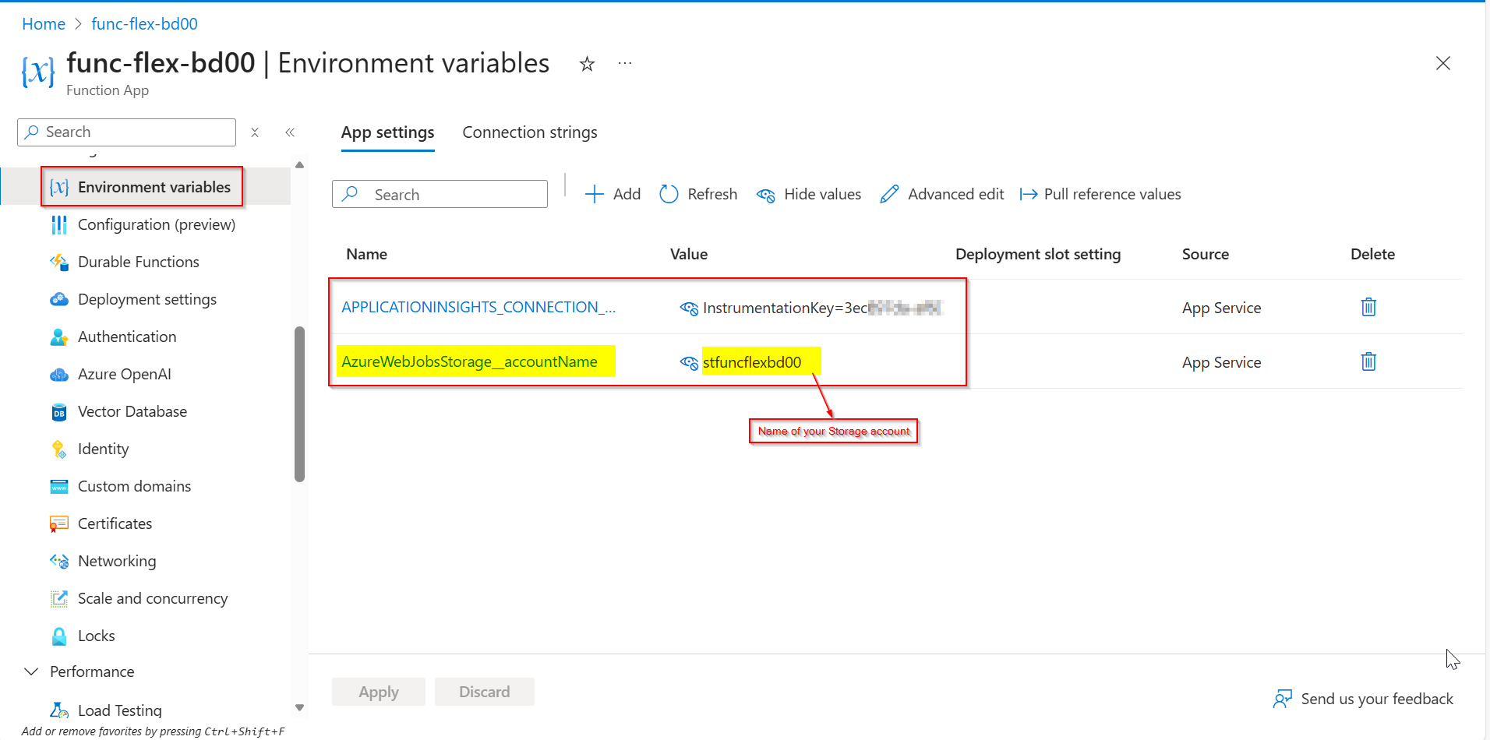Click the Deployment settings cloud icon
The height and width of the screenshot is (740, 1490).
pyautogui.click(x=59, y=299)
